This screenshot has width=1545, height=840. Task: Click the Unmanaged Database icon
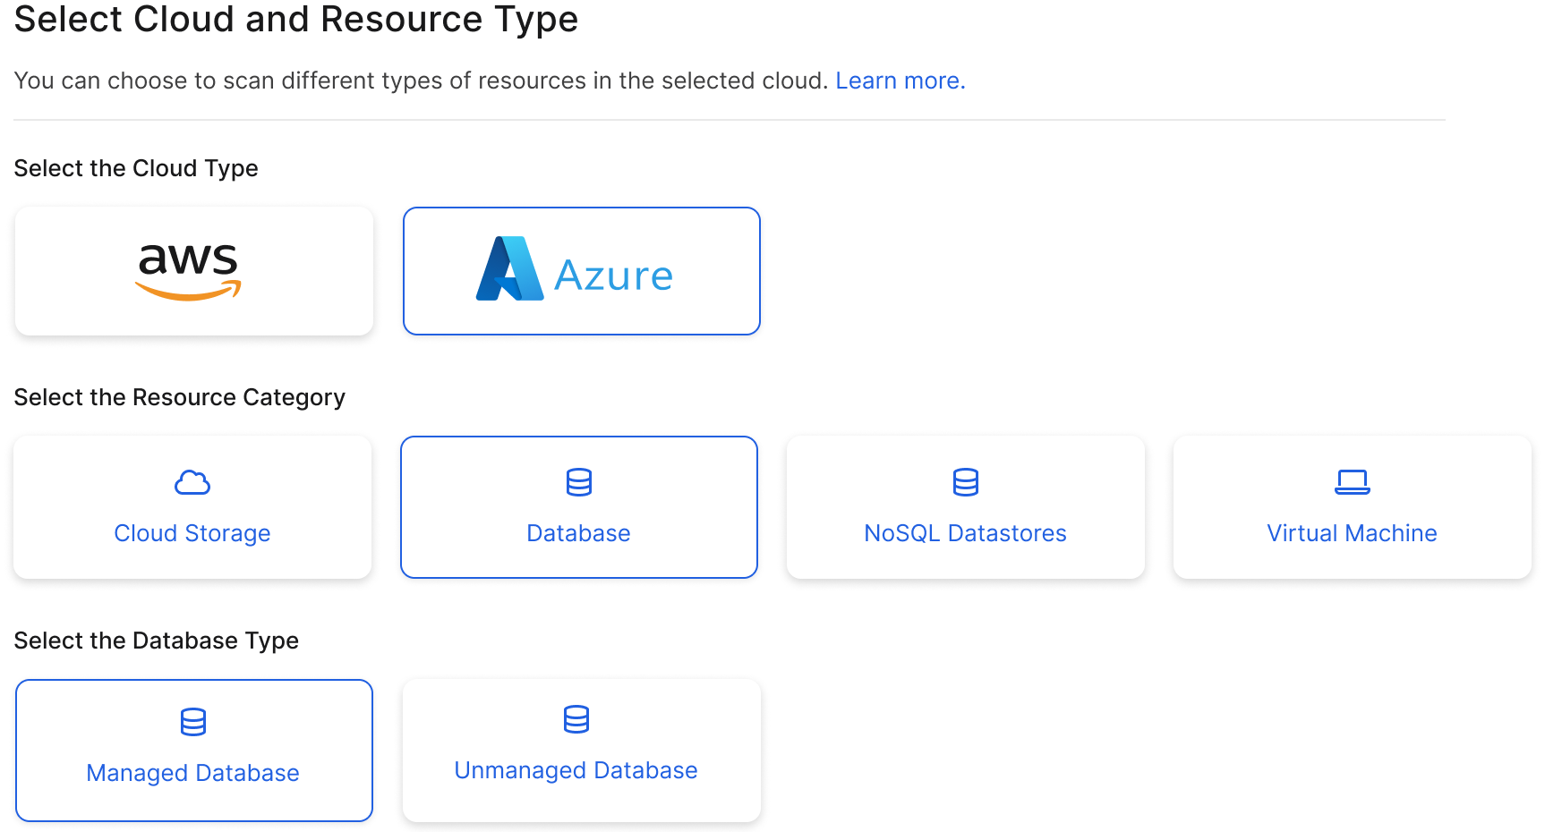(577, 719)
